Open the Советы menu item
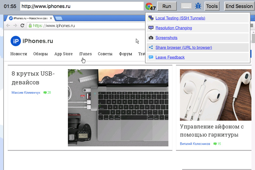 click(x=105, y=54)
